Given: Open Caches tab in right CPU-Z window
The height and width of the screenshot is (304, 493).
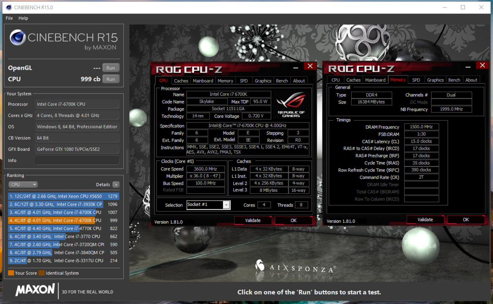Looking at the screenshot, I should coord(353,80).
